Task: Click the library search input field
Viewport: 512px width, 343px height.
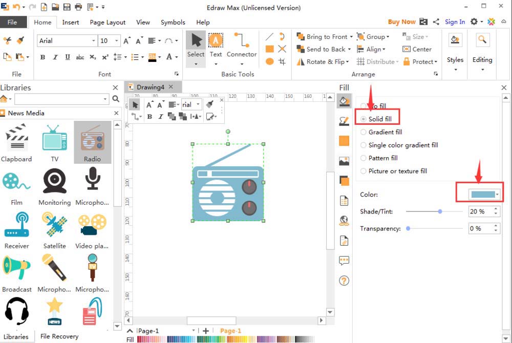Action: coord(58,99)
